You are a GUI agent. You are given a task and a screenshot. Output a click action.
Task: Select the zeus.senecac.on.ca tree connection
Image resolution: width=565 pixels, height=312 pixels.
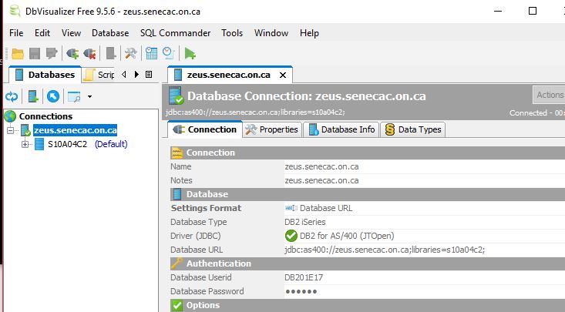coord(75,130)
